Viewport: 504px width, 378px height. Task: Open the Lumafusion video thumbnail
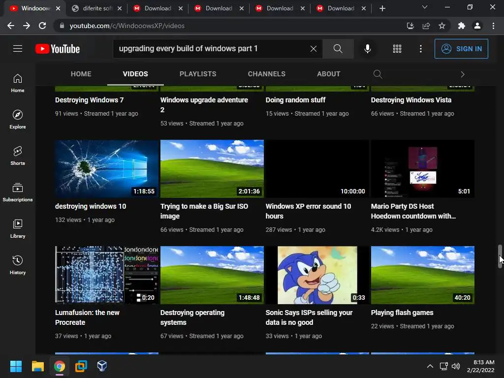[x=107, y=275]
